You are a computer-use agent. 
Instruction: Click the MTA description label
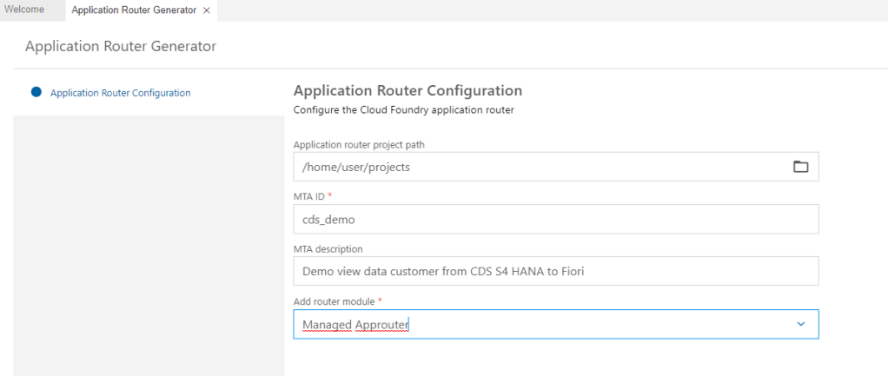tap(328, 249)
